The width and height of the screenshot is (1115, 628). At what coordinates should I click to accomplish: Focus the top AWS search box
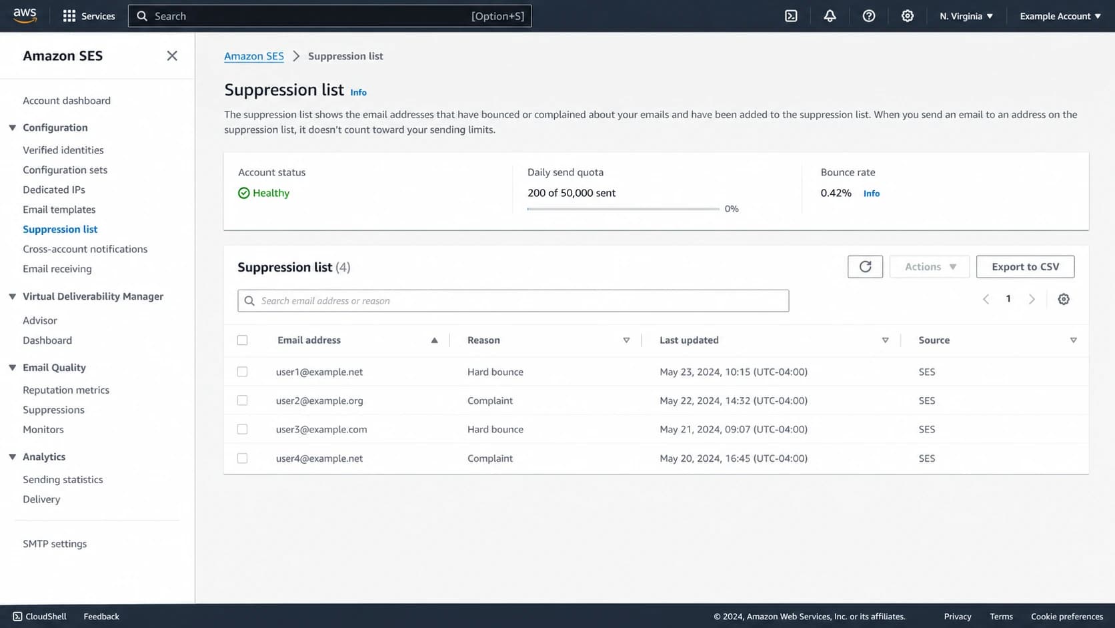329,16
